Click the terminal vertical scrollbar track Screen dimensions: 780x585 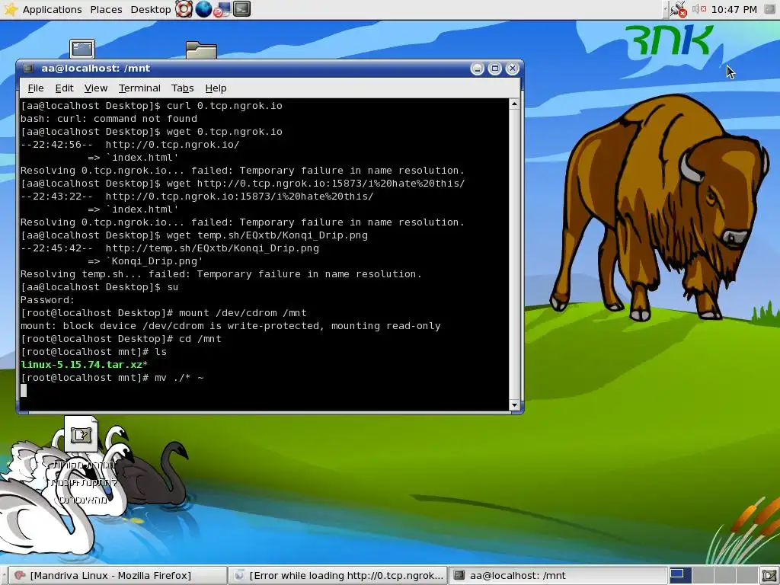pos(514,254)
